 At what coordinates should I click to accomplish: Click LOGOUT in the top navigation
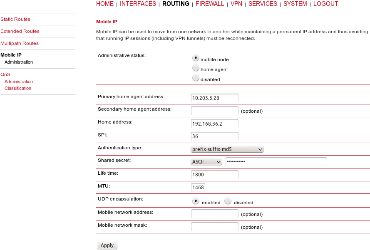coord(325,4)
